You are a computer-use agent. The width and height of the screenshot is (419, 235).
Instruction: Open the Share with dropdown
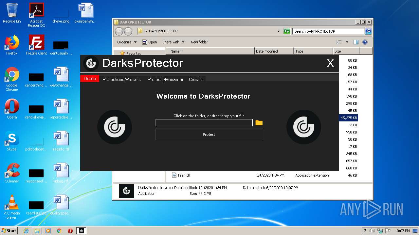coord(173,42)
